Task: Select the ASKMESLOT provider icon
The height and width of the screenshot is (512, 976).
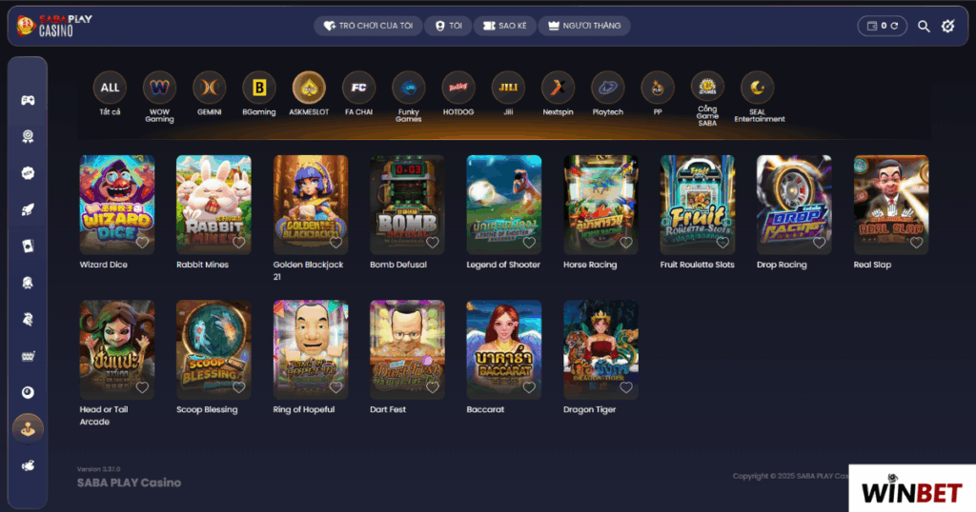Action: tap(309, 88)
